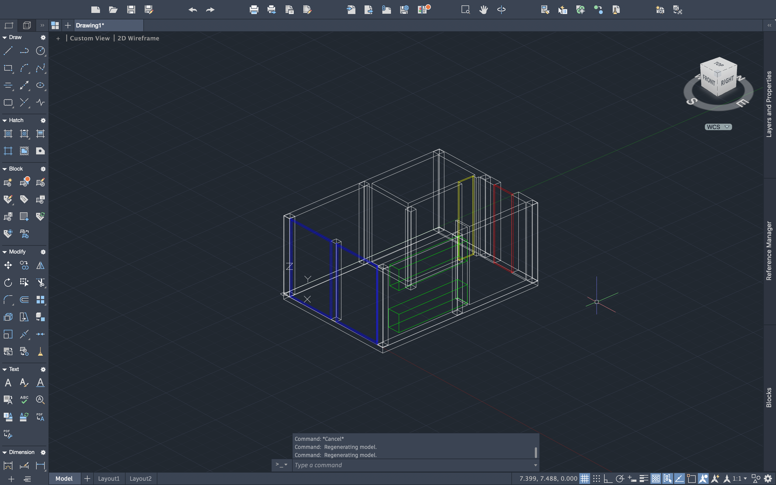Toggle transparency display in status bar

click(656, 479)
